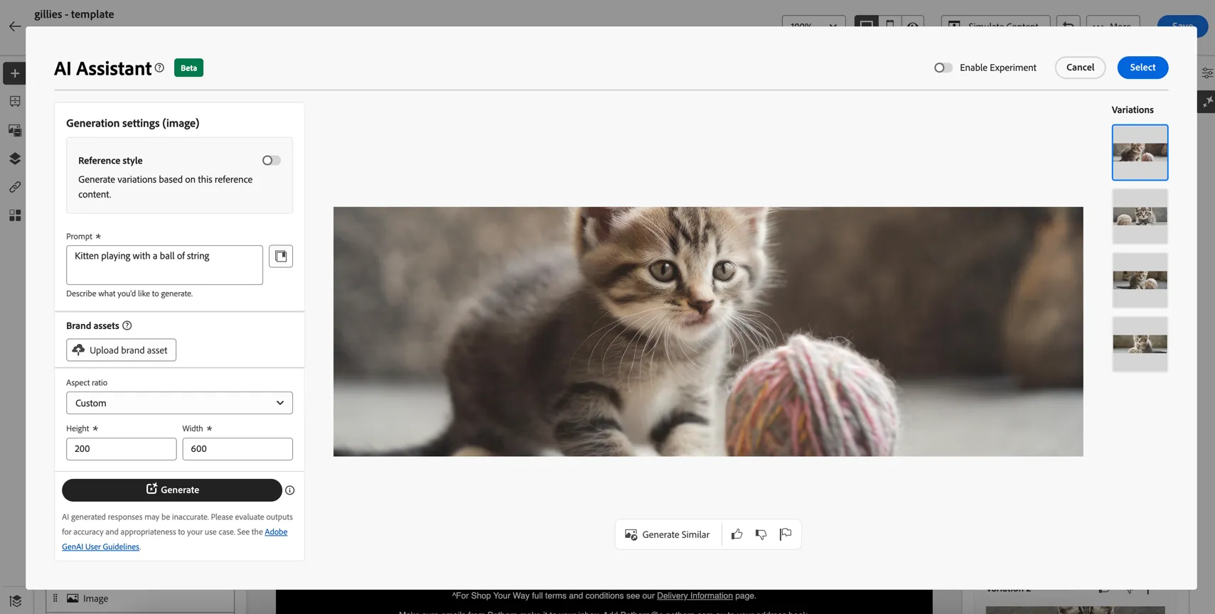Click the Generate Similar button
The height and width of the screenshot is (614, 1215).
(668, 534)
